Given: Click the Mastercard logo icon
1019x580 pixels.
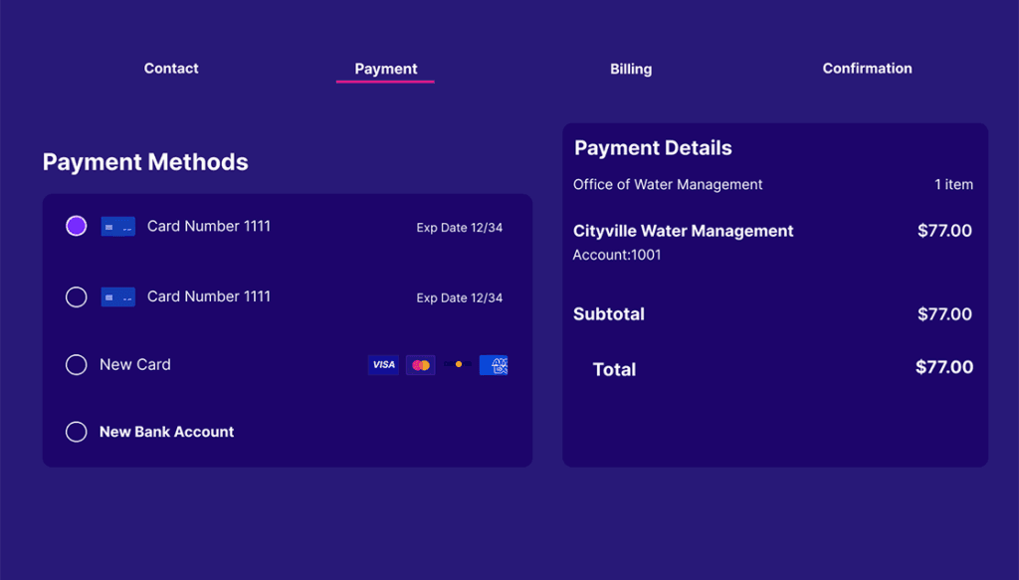Looking at the screenshot, I should click(x=421, y=365).
